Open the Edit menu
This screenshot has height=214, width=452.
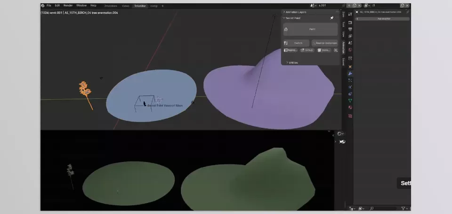pyautogui.click(x=57, y=6)
